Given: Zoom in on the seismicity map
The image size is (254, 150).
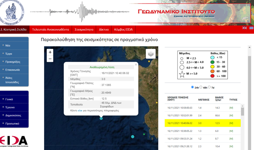Looking at the screenshot, I should point(50,52).
